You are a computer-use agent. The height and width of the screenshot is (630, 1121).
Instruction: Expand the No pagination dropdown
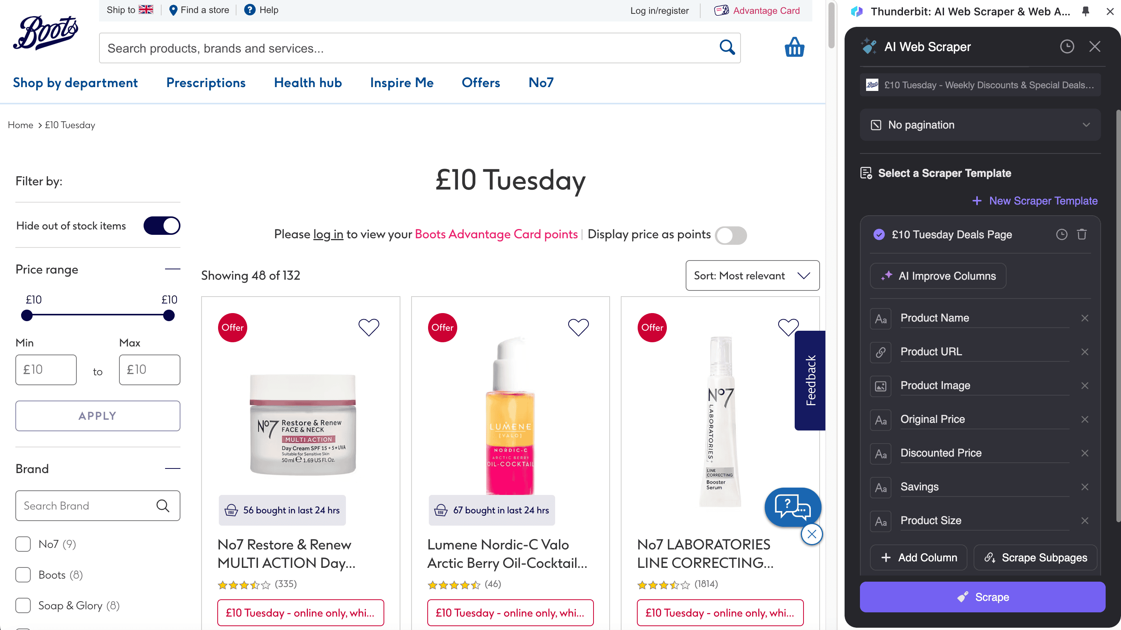(x=980, y=125)
